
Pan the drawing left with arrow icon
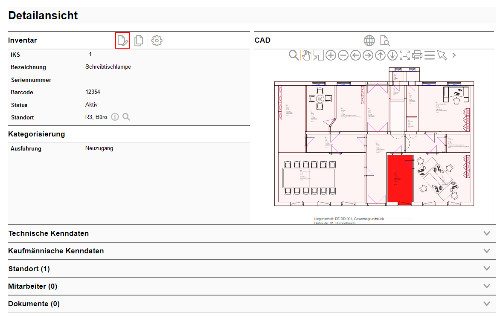(355, 55)
